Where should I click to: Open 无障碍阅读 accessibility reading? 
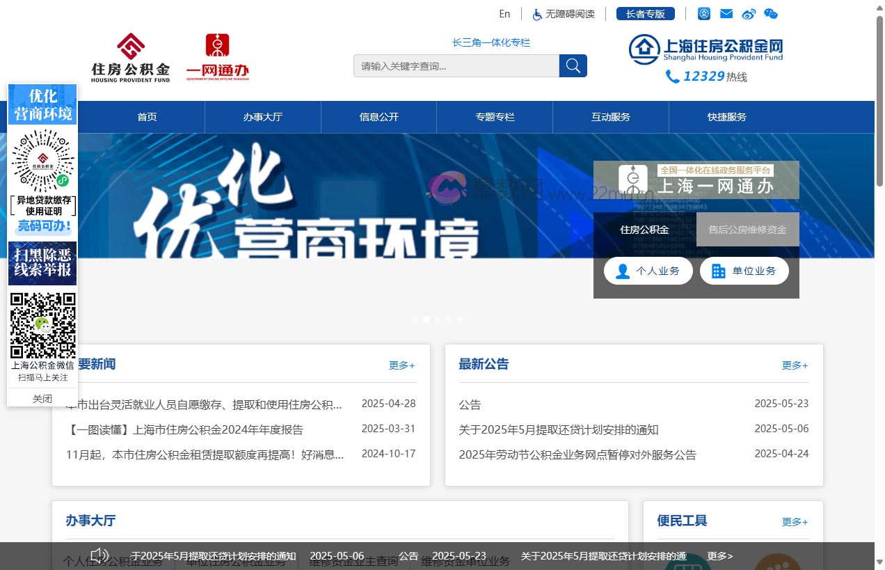[x=563, y=13]
